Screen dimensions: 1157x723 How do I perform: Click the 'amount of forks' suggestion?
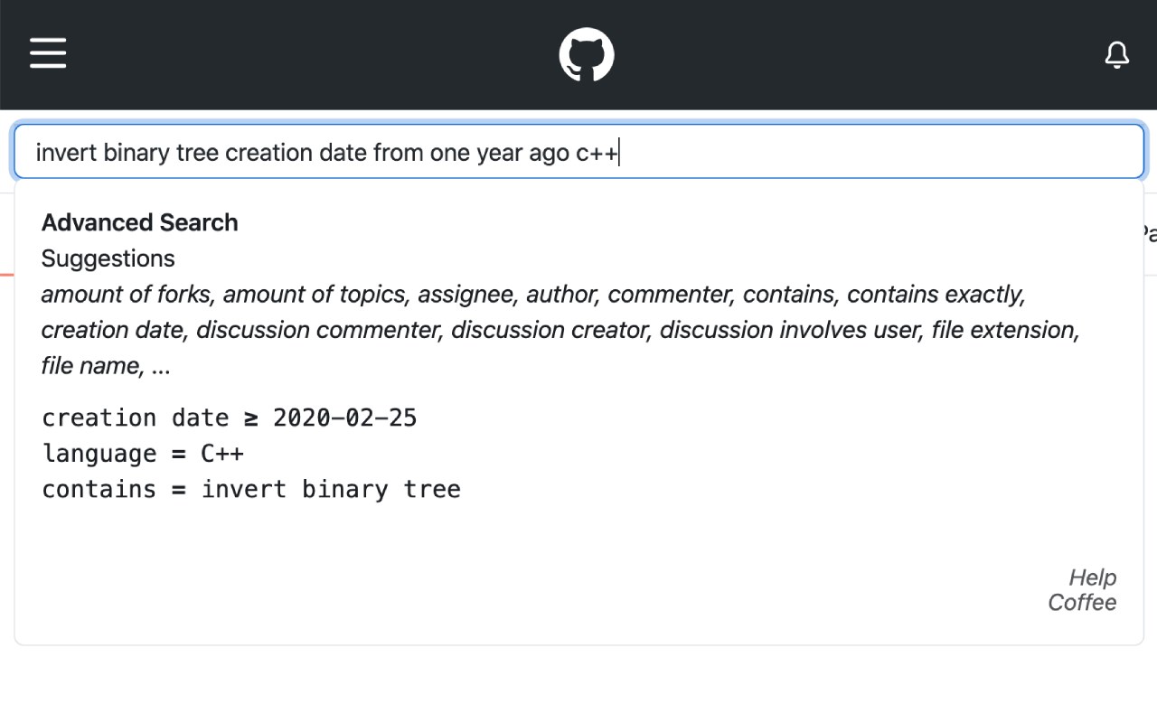126,295
